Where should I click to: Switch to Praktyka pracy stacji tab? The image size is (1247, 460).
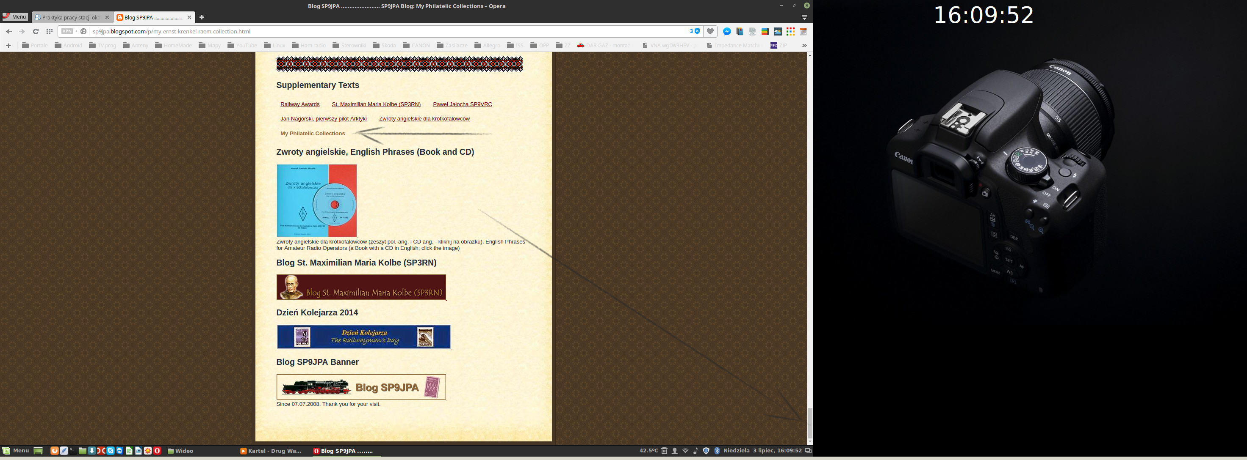pos(71,17)
